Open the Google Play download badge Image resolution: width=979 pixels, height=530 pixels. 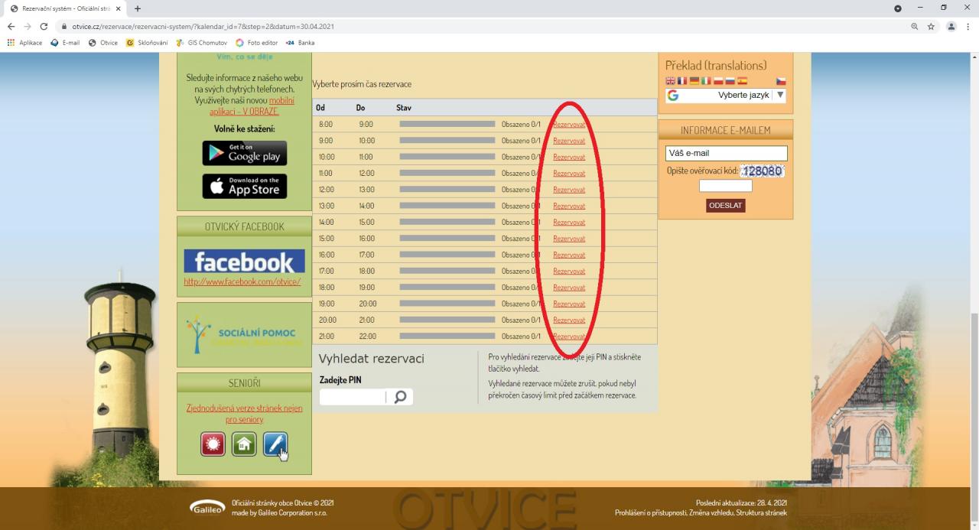[x=245, y=153]
